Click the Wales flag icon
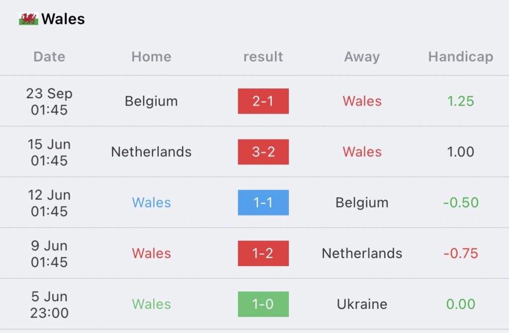509x333 pixels. [x=28, y=19]
